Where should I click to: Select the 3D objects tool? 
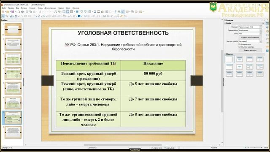(x=79, y=16)
